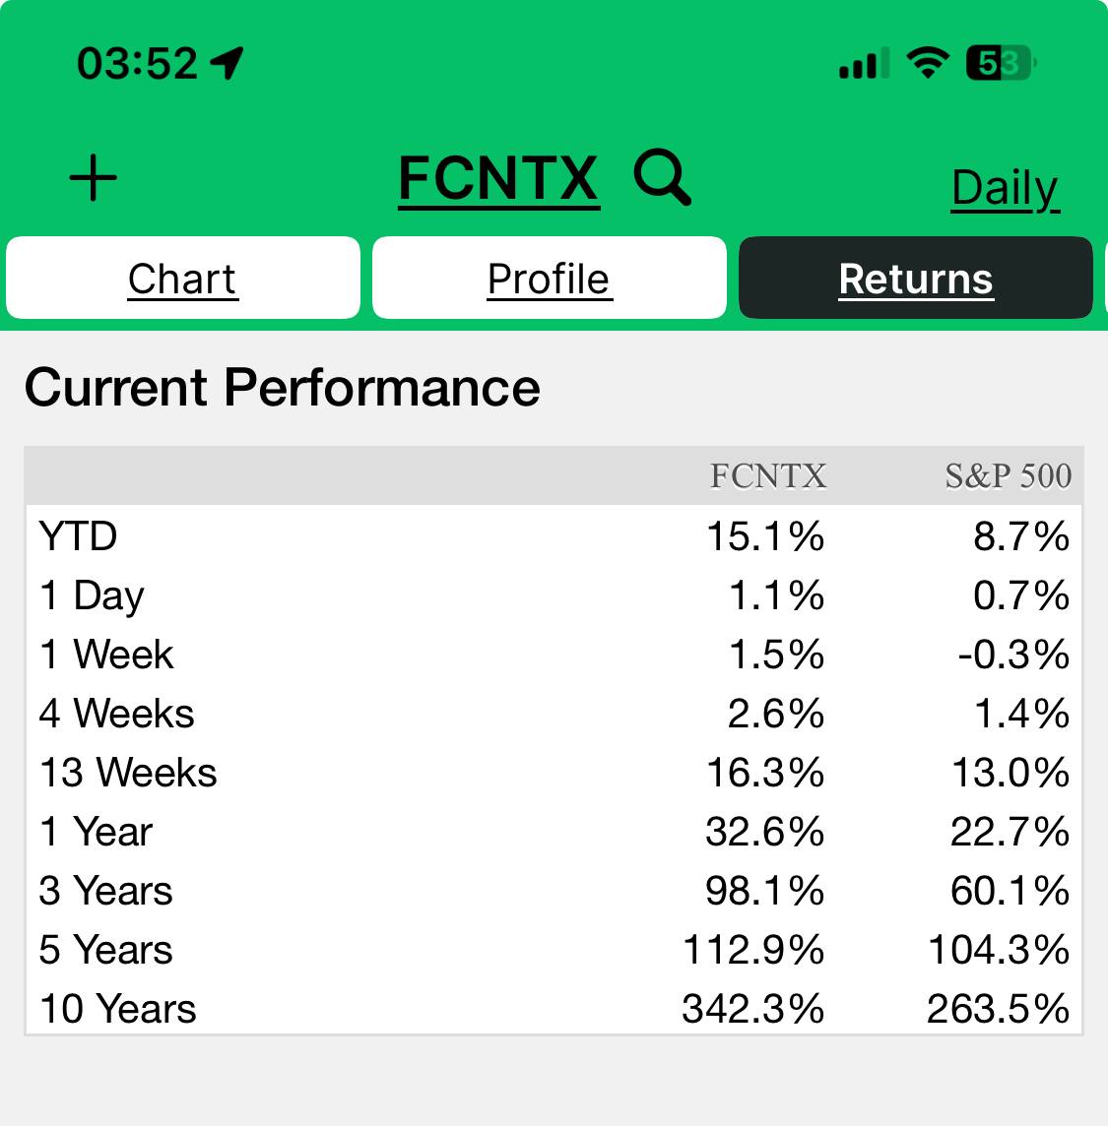Open the Daily interval selector
Screen dimensions: 1108x1126
click(x=1005, y=187)
